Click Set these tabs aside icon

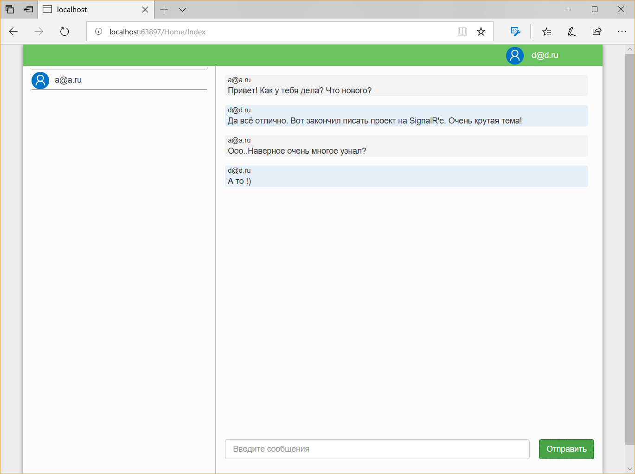tap(29, 9)
